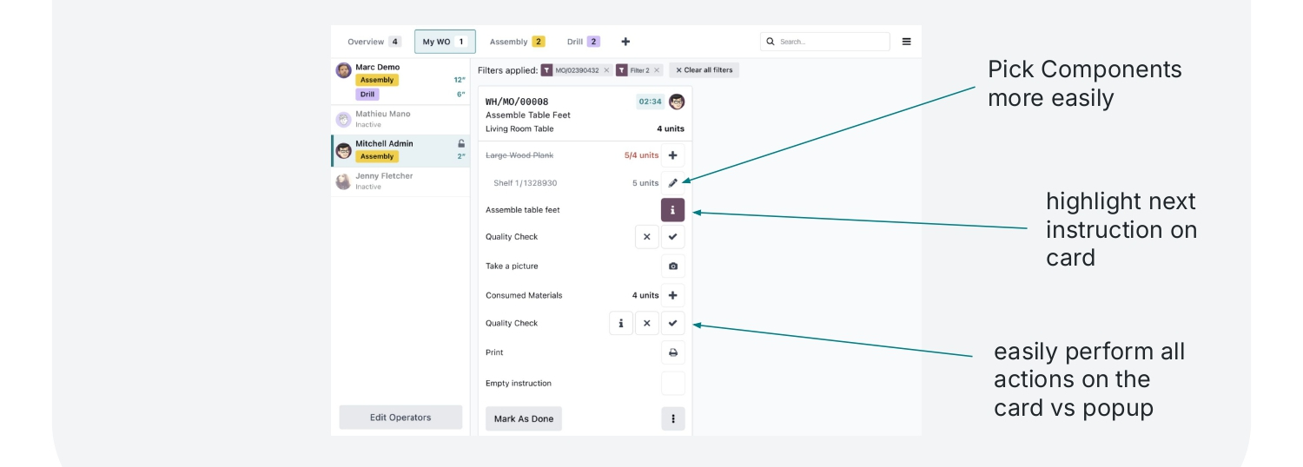The image size is (1303, 467).
Task: Click Clear all filters button
Action: (x=704, y=70)
